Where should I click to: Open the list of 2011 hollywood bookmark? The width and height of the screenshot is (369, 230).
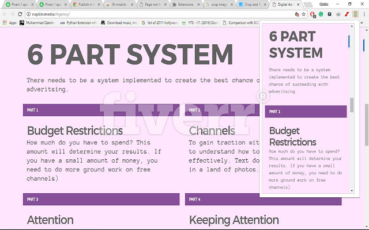[x=160, y=23]
